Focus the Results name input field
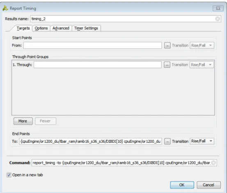 point(126,19)
